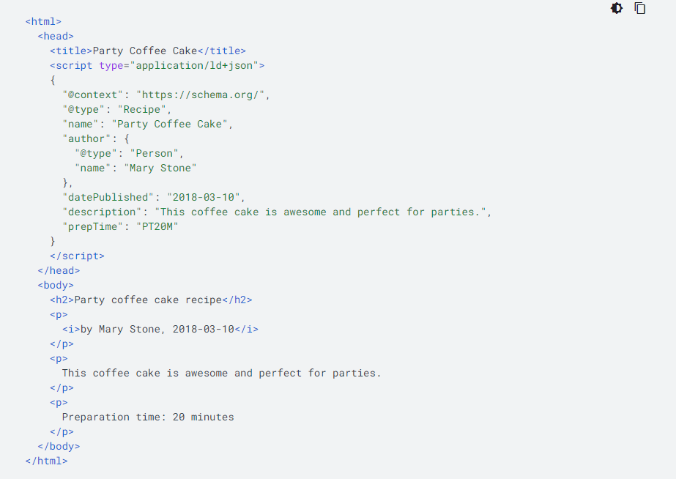Click the "author" key in the JSON

point(86,138)
